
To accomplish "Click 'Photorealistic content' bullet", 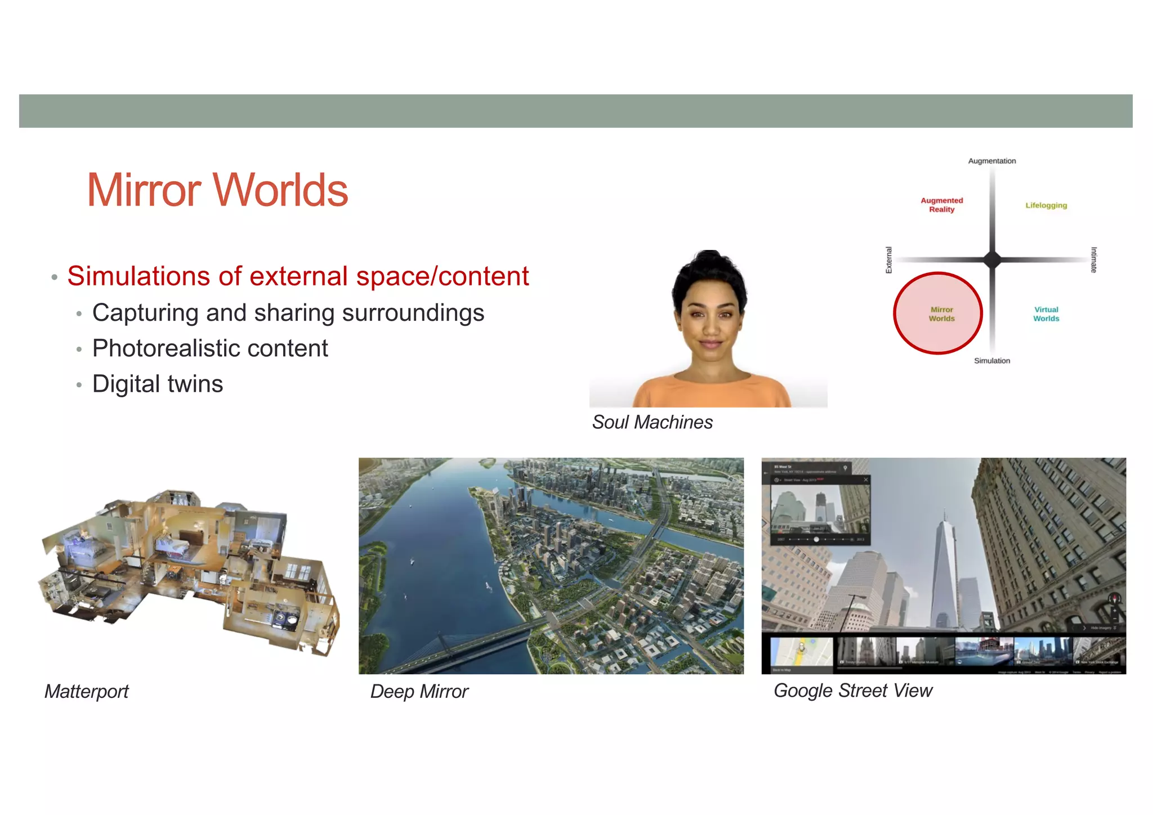I will 210,348.
